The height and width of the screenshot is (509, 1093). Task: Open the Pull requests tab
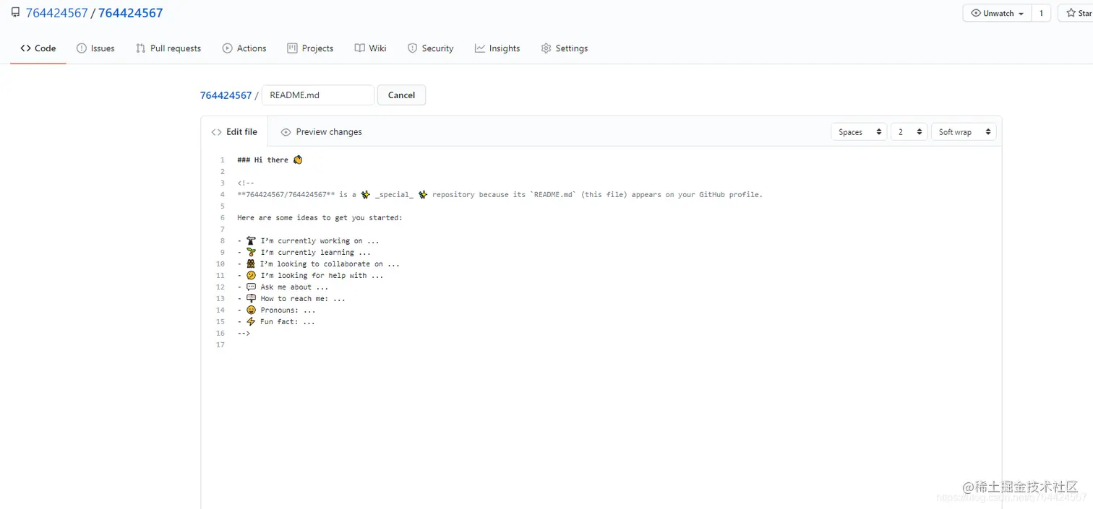coord(168,48)
